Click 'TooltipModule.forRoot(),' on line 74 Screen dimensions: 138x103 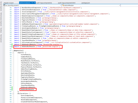pyautogui.click(x=31, y=65)
